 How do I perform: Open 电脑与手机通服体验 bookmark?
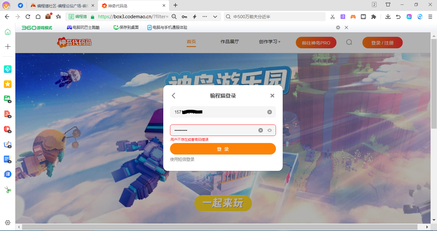coord(167,28)
